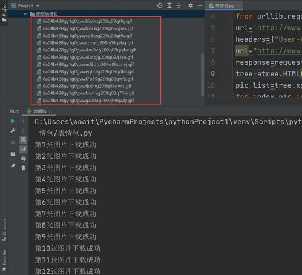Open Project panel gear options
This screenshot has width=302, height=275.
click(x=191, y=5)
